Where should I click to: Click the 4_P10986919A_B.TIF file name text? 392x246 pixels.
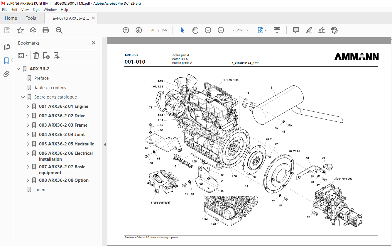tap(245, 63)
